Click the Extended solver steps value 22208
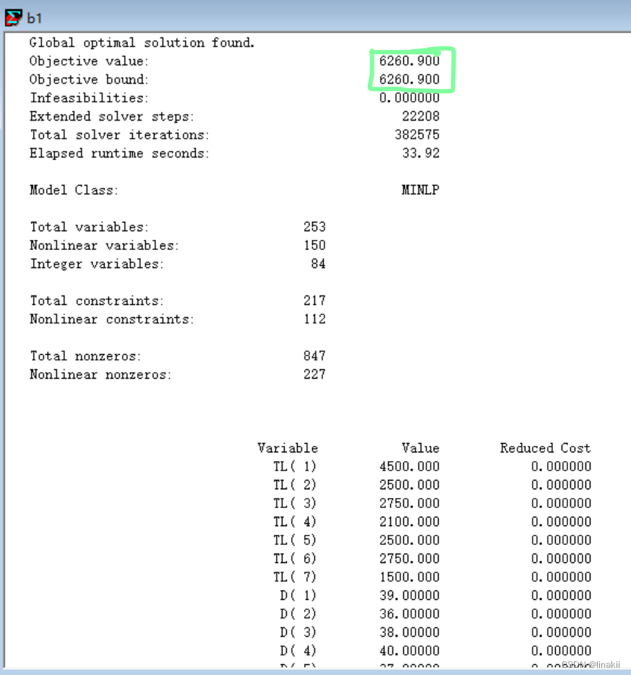The image size is (631, 675). click(421, 116)
